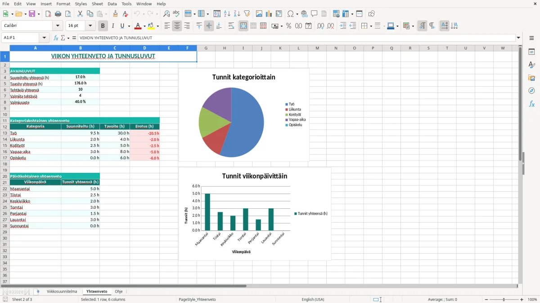Open Find and Replace
The height and width of the screenshot is (303, 540).
[166, 14]
